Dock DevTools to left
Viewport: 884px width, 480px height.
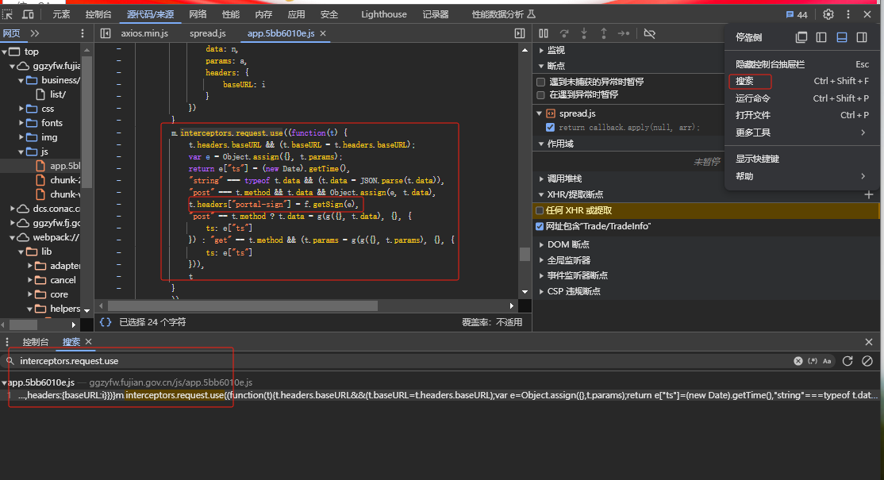[821, 37]
